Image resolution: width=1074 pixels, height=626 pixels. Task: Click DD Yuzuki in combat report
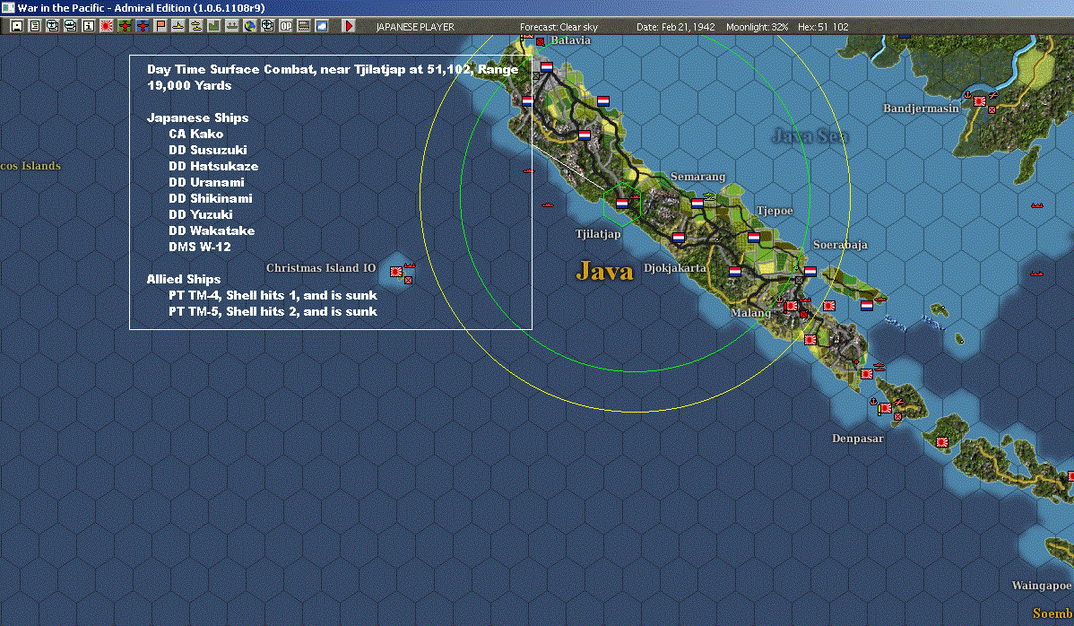tap(201, 214)
